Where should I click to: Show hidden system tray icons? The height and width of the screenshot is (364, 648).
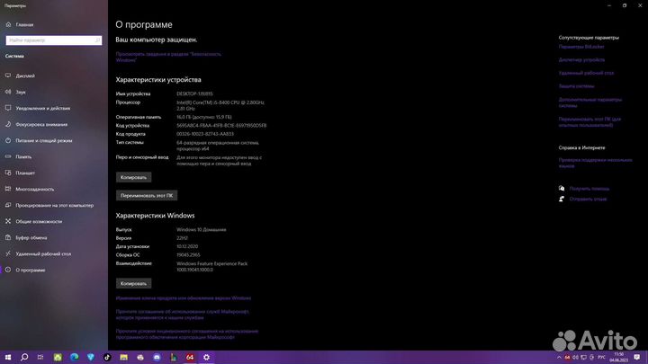point(559,358)
